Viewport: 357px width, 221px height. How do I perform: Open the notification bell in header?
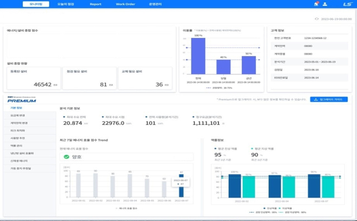[316, 4]
